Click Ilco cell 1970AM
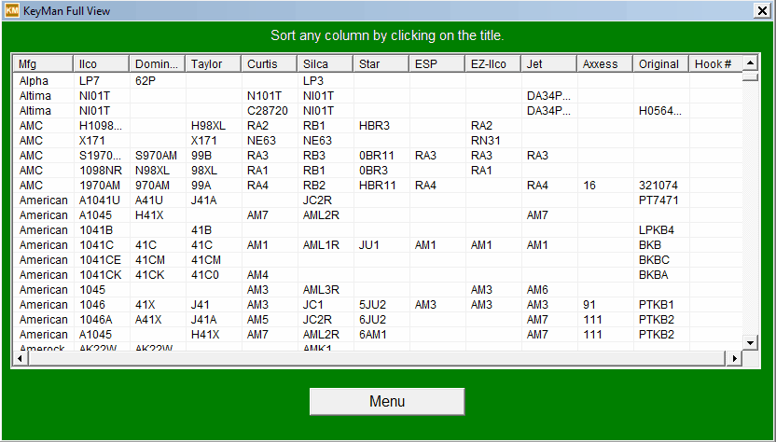This screenshot has height=442, width=776. tap(100, 186)
